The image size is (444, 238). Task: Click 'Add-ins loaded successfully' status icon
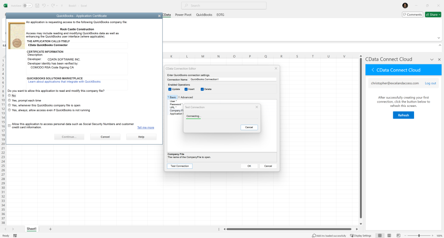click(314, 236)
